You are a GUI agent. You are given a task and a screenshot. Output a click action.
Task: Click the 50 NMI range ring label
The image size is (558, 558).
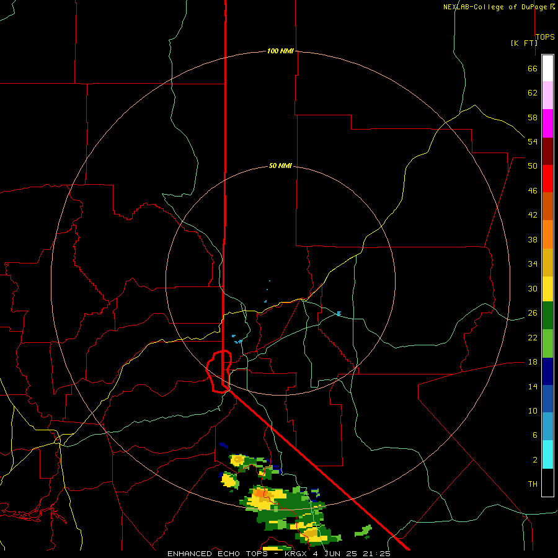280,166
